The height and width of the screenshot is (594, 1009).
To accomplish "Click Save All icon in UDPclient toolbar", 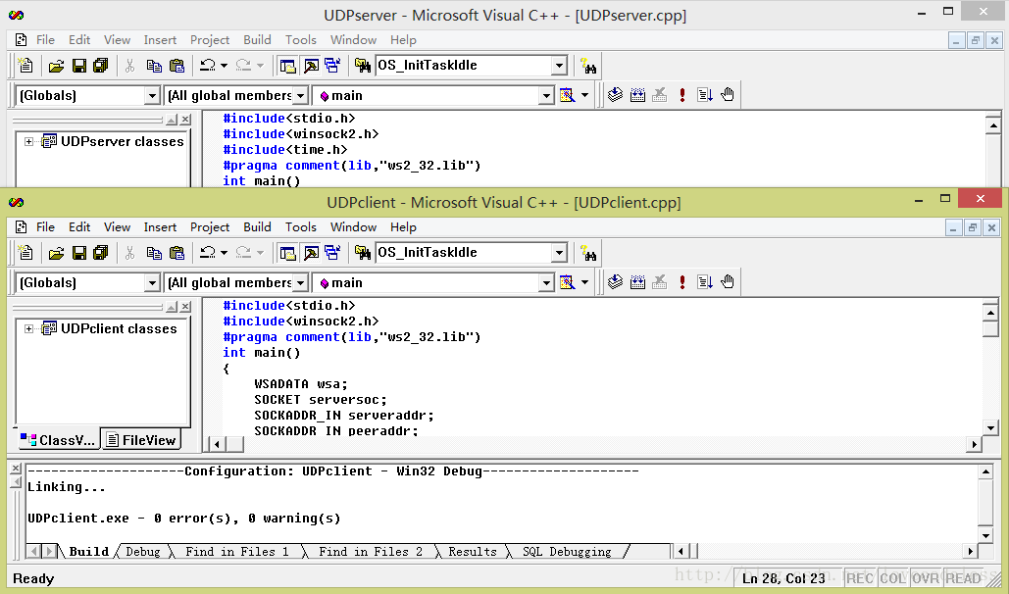I will pyautogui.click(x=101, y=253).
